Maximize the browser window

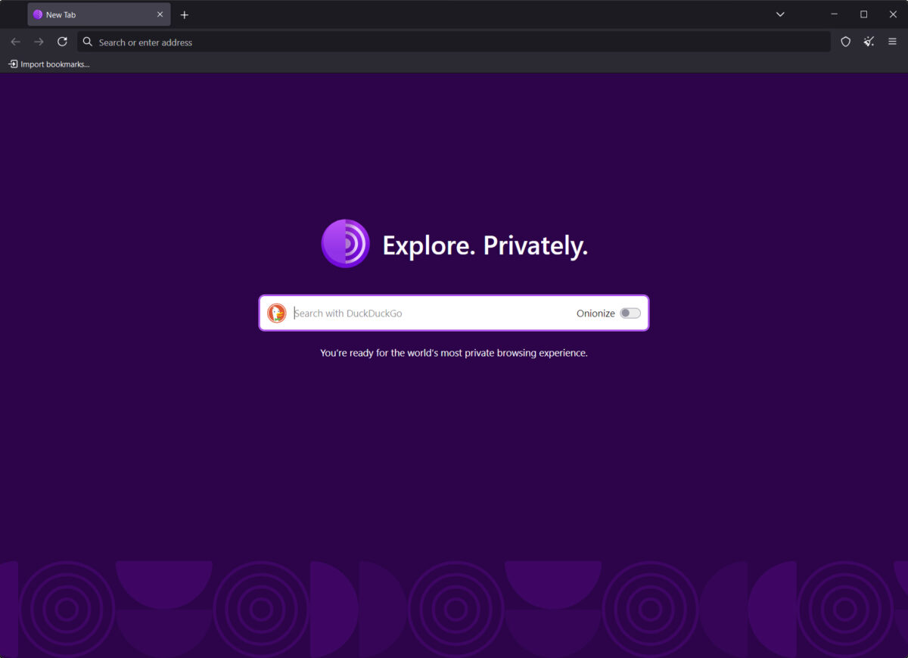(x=863, y=14)
